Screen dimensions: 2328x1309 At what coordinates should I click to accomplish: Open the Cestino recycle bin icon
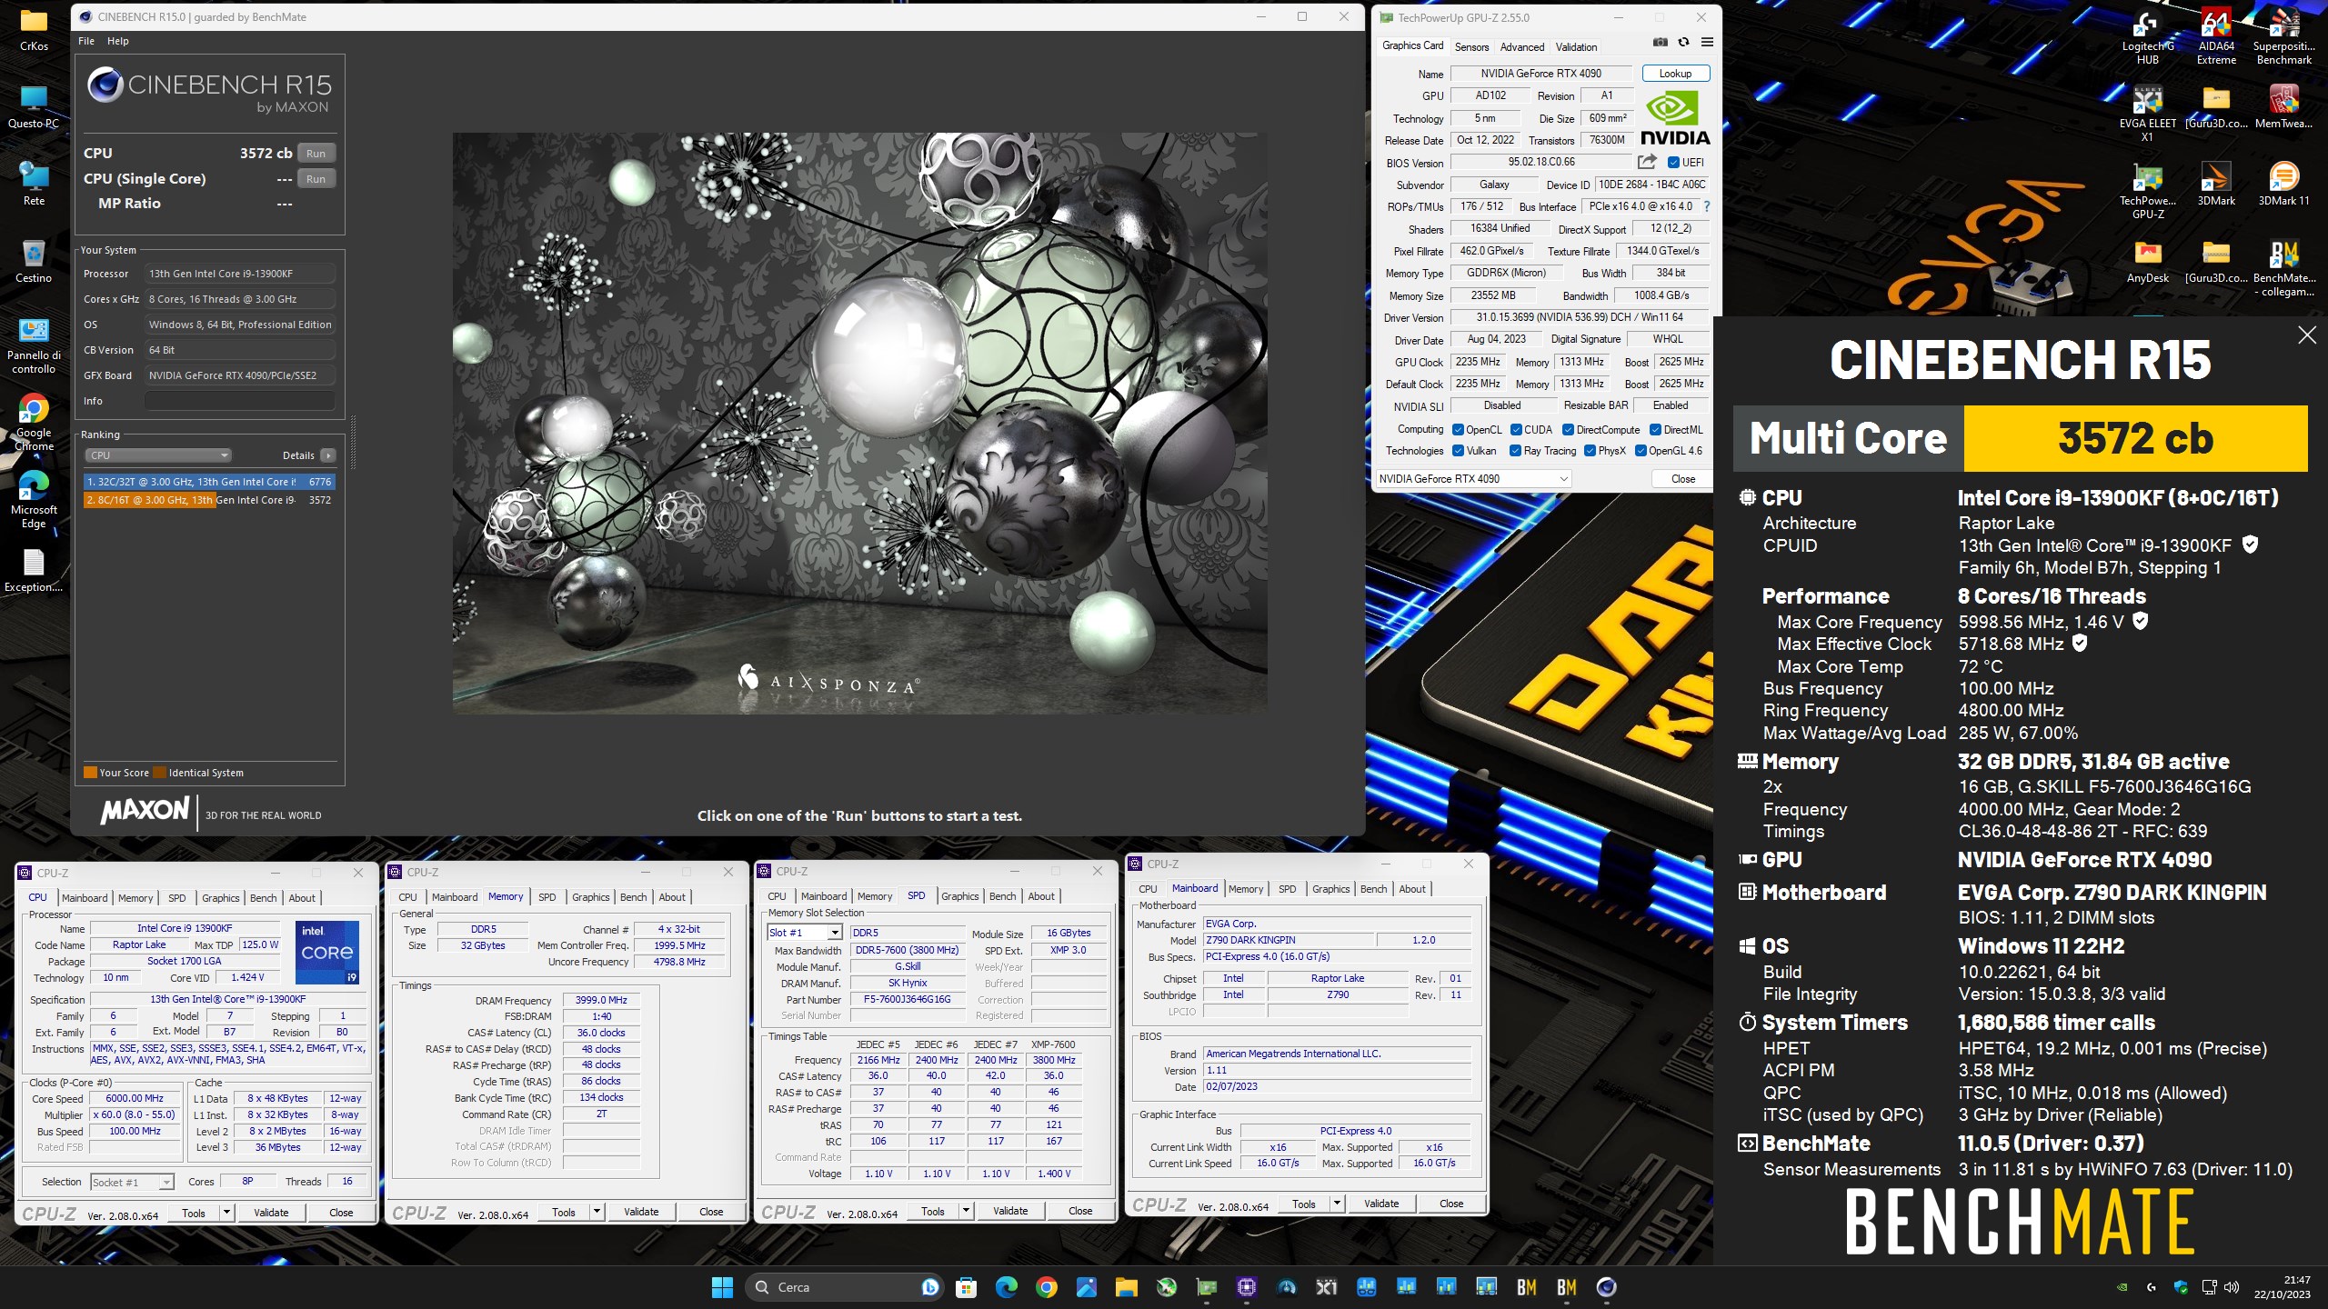tap(34, 262)
